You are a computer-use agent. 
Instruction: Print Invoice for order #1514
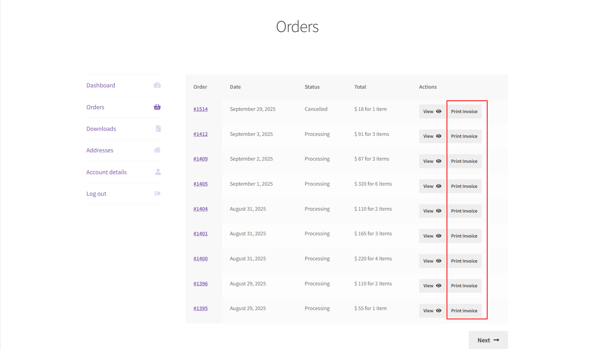tap(464, 111)
